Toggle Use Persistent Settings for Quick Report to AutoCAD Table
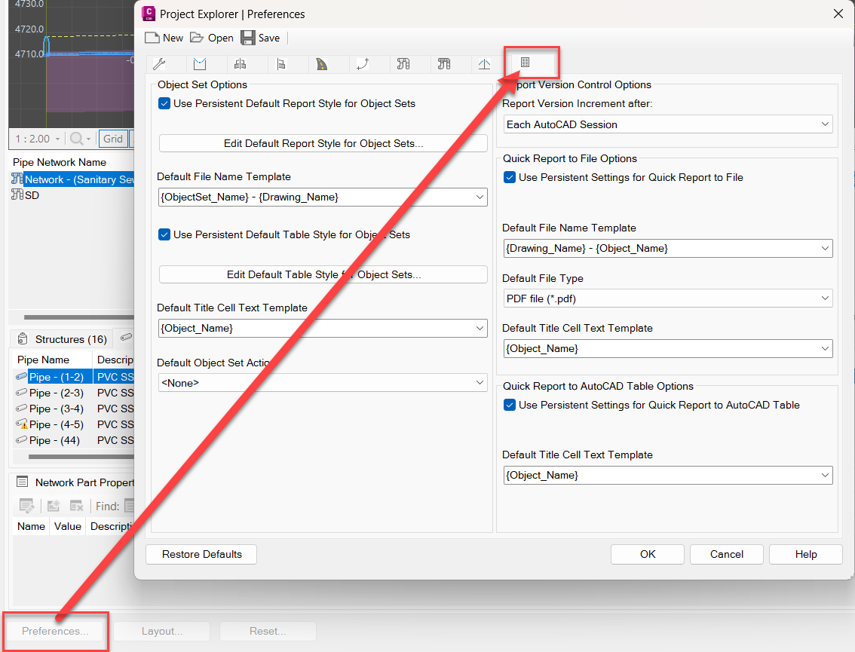Screen dimensions: 855x652 click(510, 405)
